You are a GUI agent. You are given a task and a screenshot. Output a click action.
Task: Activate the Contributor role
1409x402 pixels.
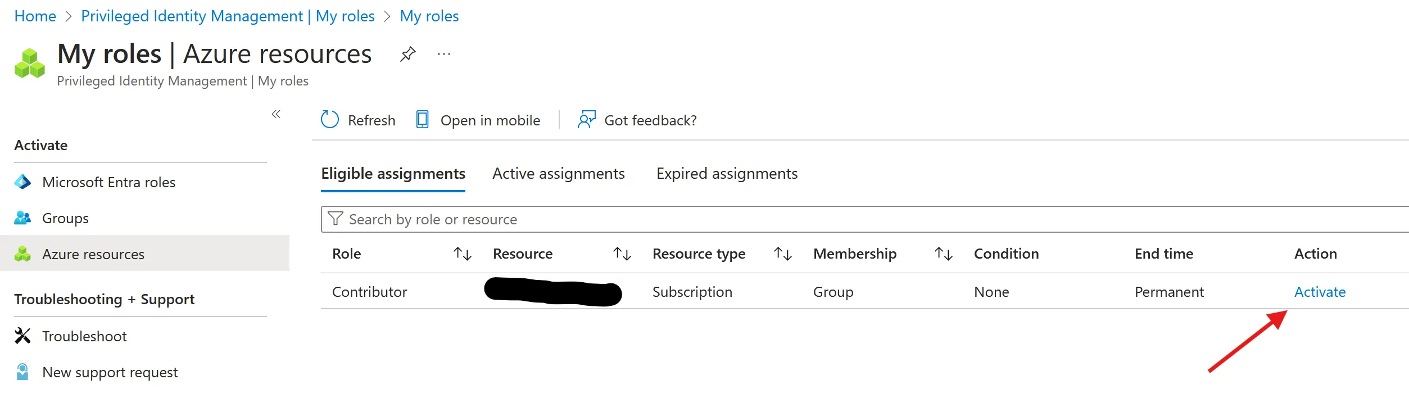(x=1320, y=292)
